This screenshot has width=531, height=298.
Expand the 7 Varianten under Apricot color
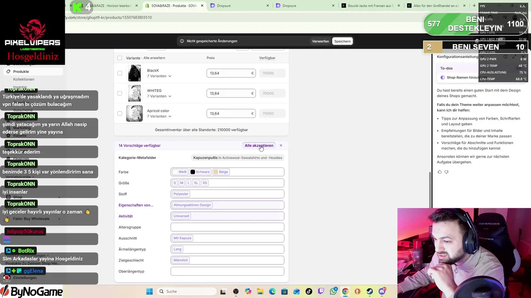coord(159,116)
